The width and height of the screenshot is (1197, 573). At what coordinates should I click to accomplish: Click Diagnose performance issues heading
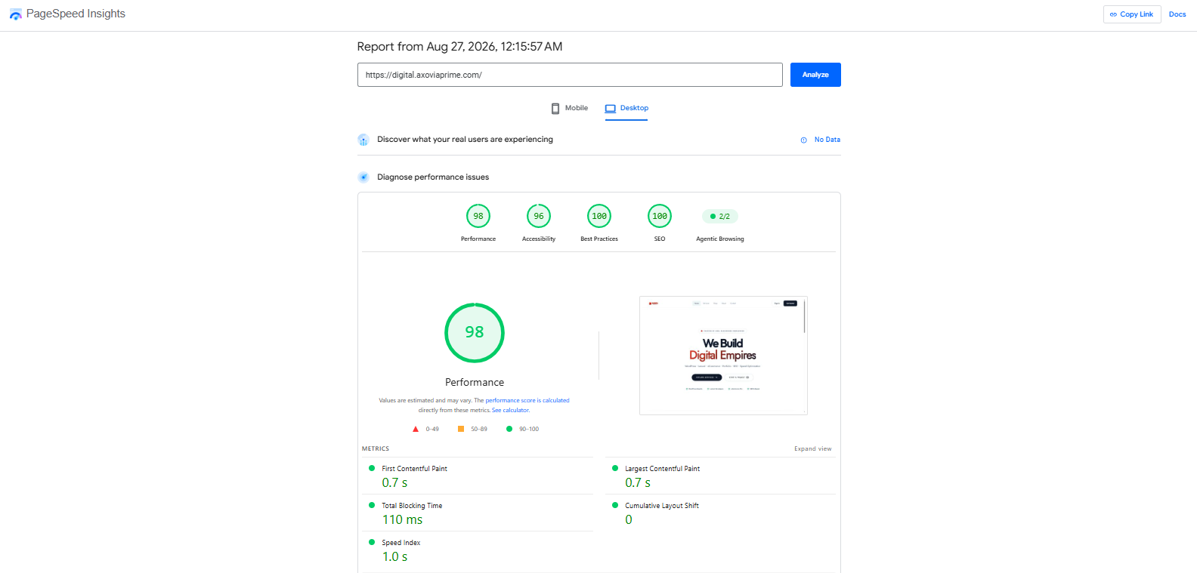click(x=433, y=177)
